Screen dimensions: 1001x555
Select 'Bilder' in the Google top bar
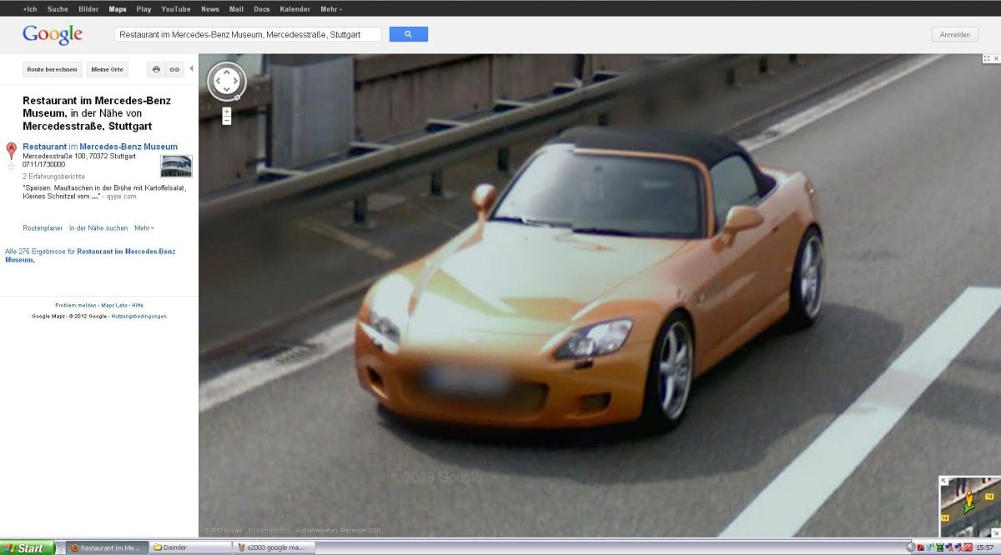click(88, 9)
